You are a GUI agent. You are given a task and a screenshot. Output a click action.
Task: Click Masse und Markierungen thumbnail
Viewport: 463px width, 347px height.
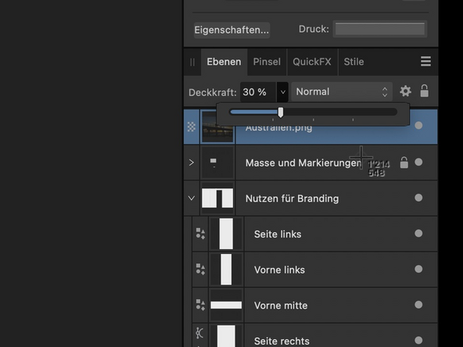pyautogui.click(x=217, y=163)
